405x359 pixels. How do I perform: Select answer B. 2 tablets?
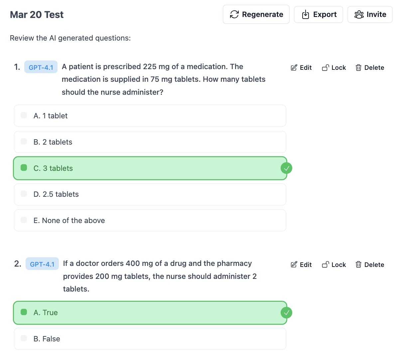150,142
